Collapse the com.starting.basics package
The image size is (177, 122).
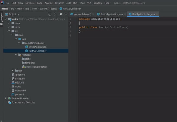pos(19,43)
